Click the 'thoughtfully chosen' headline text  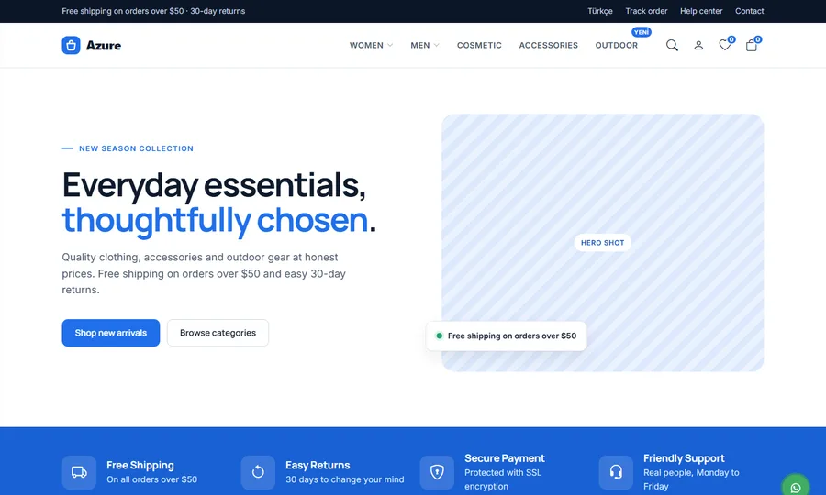click(x=215, y=220)
